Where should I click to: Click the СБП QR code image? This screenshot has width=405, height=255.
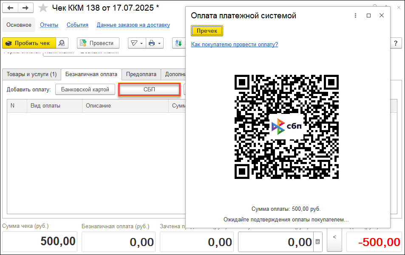pos(286,127)
